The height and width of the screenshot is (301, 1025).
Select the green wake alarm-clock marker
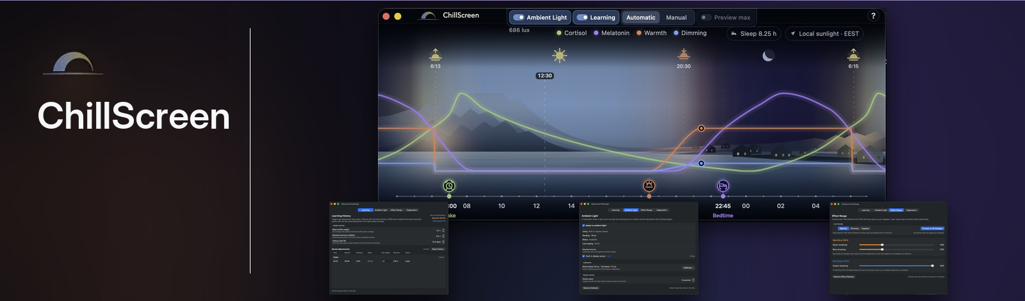coord(449,186)
